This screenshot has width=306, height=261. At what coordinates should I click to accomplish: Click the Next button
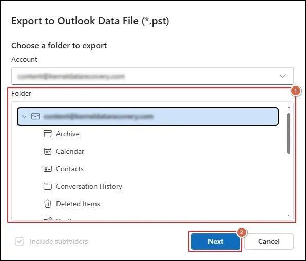[x=216, y=241]
